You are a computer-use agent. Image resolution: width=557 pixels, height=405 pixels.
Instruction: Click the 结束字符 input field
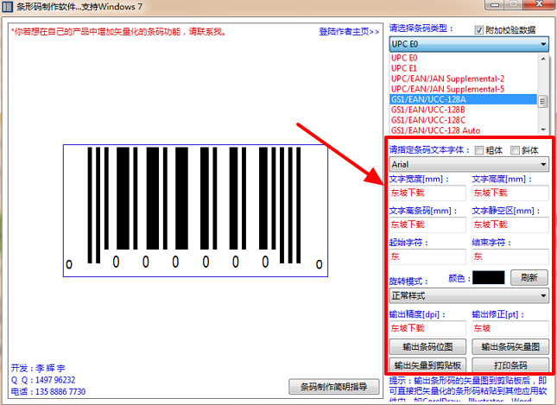coord(510,256)
